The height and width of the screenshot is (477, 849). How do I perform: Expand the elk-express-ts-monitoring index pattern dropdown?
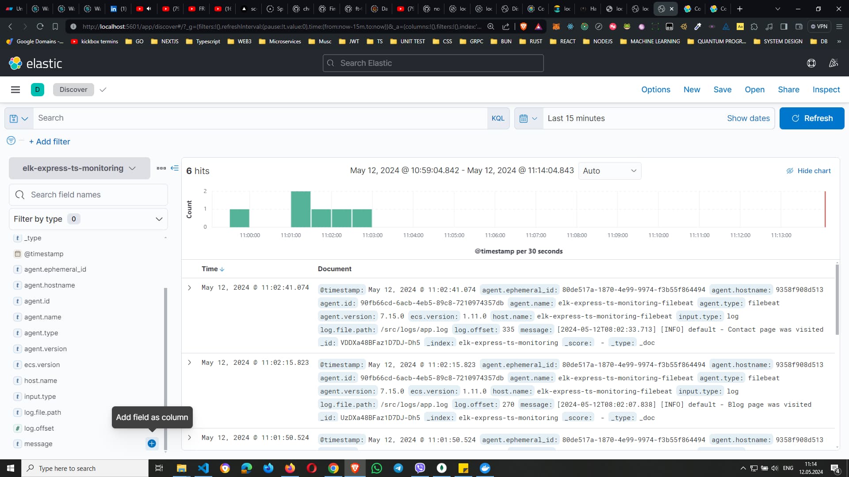click(x=79, y=168)
